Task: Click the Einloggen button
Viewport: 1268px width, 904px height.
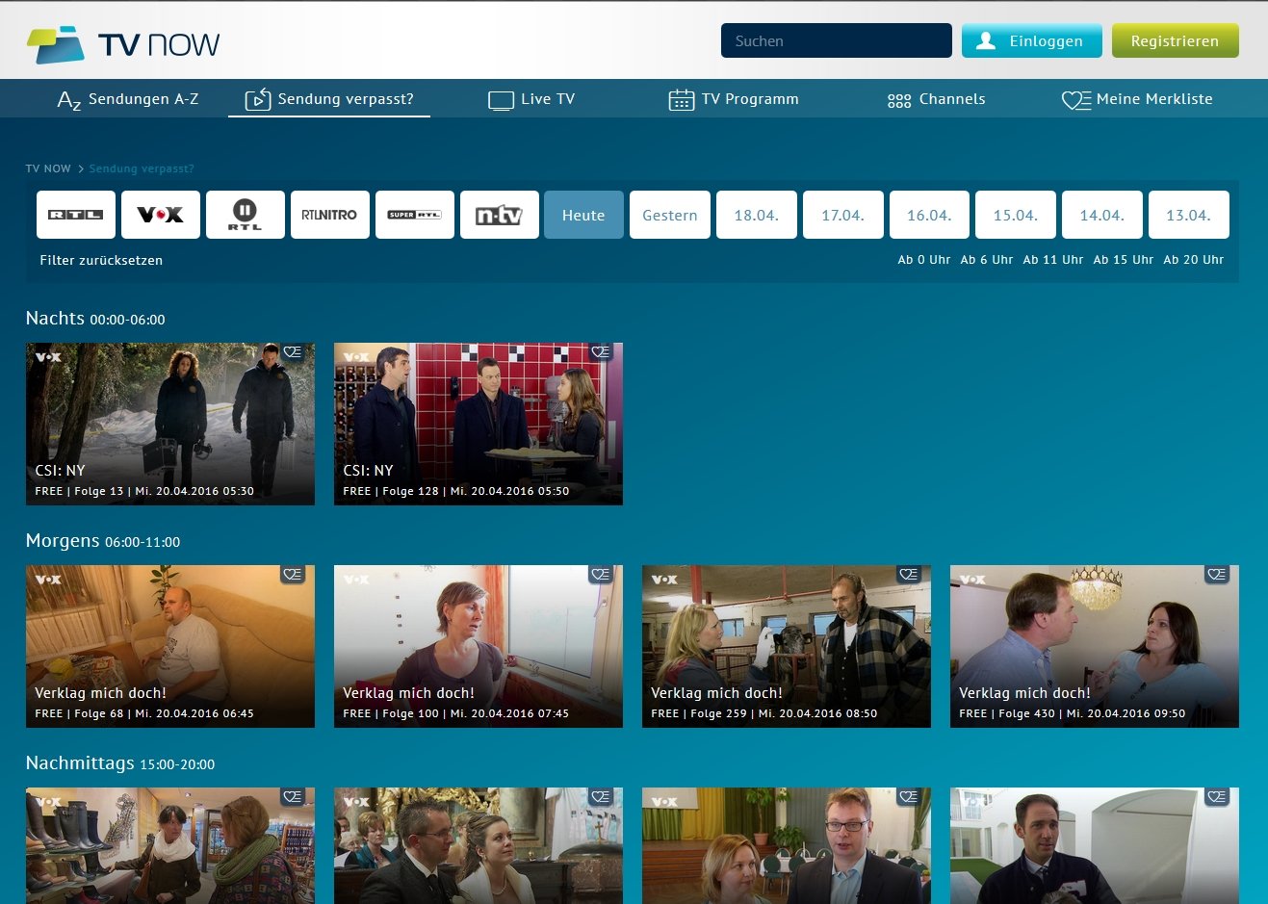Action: pos(1032,41)
